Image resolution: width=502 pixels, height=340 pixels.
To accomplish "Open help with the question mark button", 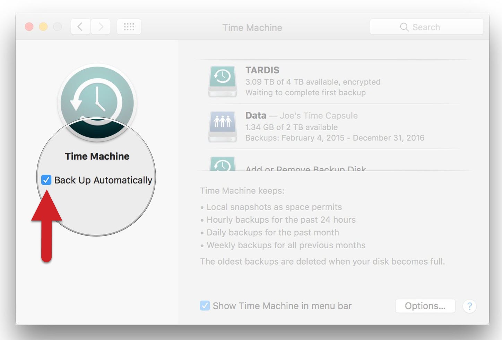I will tap(469, 306).
